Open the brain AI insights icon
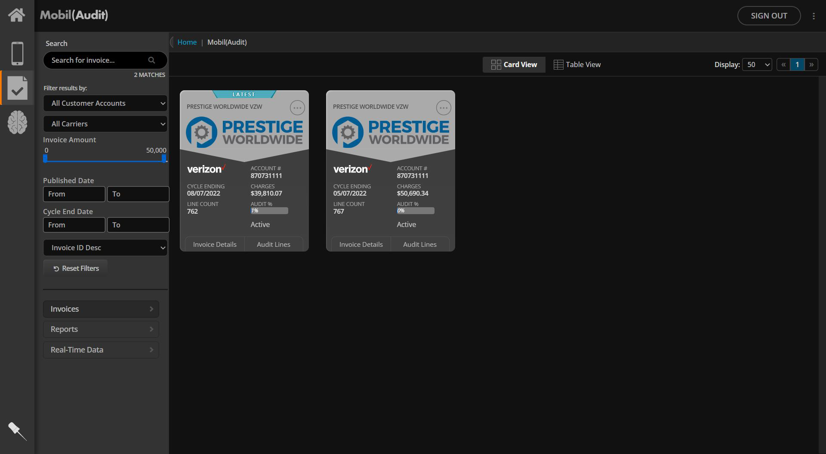The height and width of the screenshot is (454, 826). coord(17,122)
